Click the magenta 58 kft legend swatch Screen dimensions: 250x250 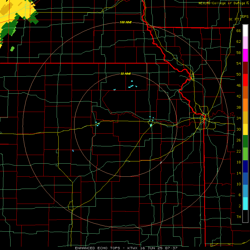pyautogui.click(x=245, y=55)
